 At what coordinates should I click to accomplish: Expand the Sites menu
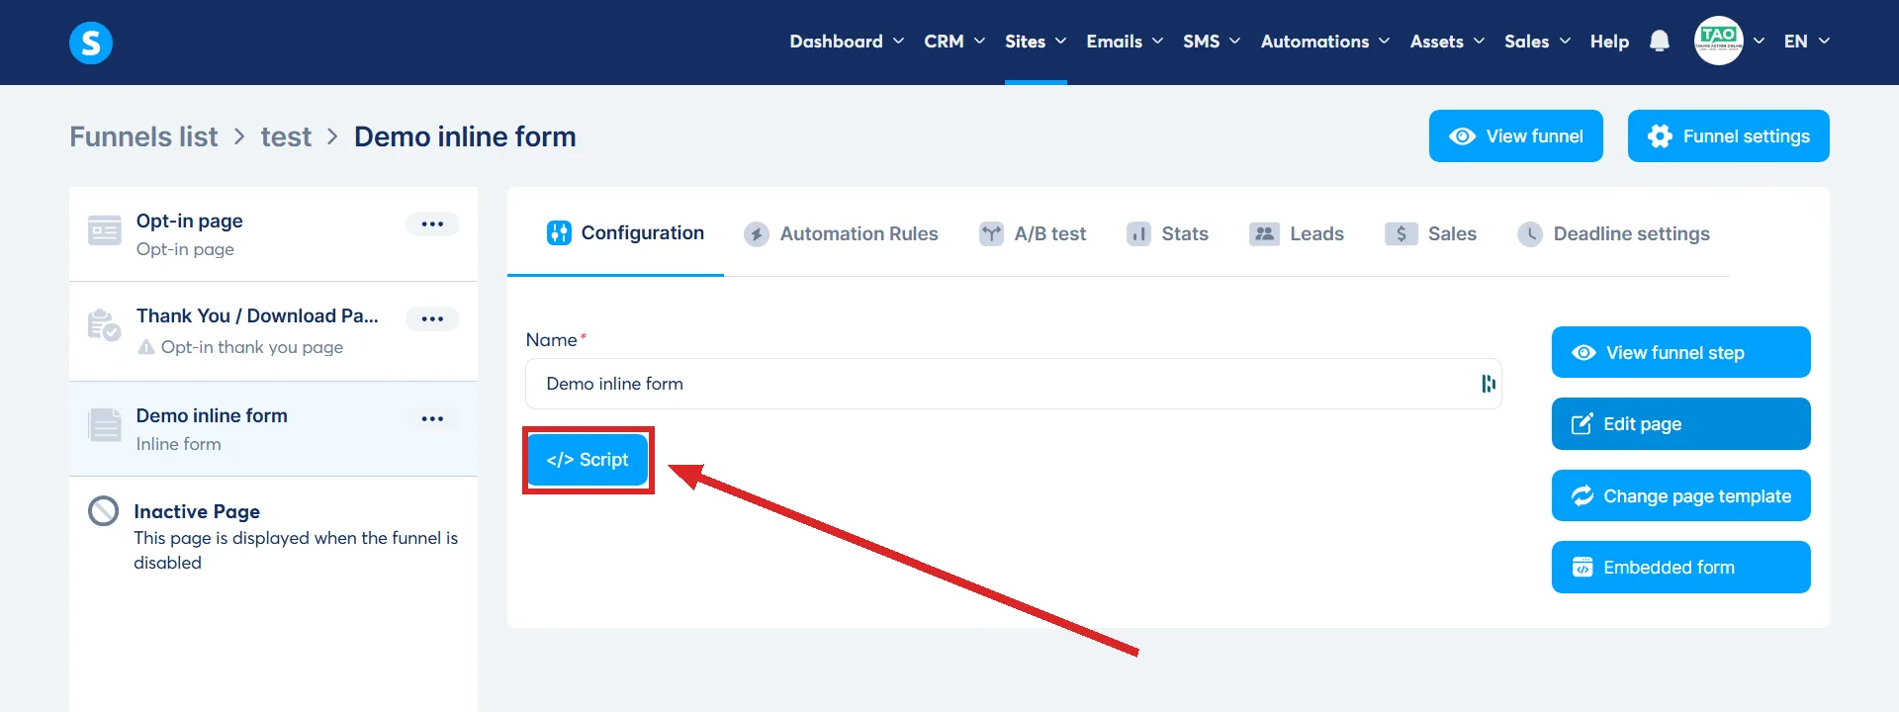pyautogui.click(x=1036, y=42)
